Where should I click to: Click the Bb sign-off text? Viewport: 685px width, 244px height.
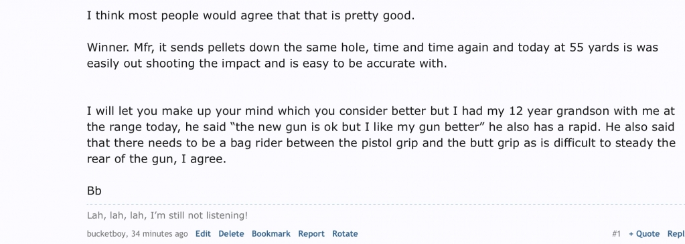pos(94,191)
